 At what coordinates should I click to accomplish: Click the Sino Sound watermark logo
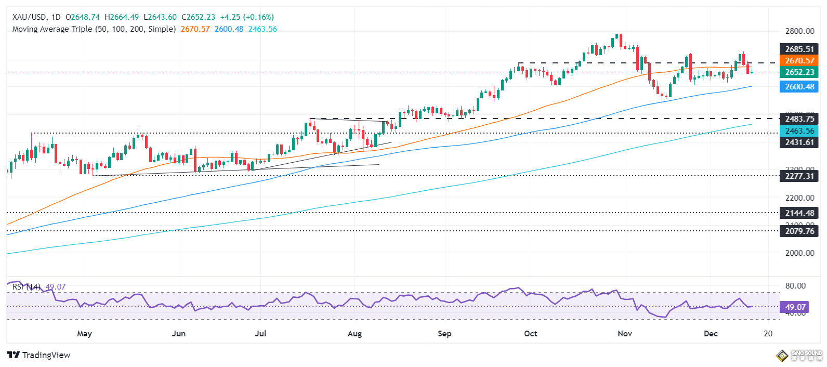[x=799, y=356]
